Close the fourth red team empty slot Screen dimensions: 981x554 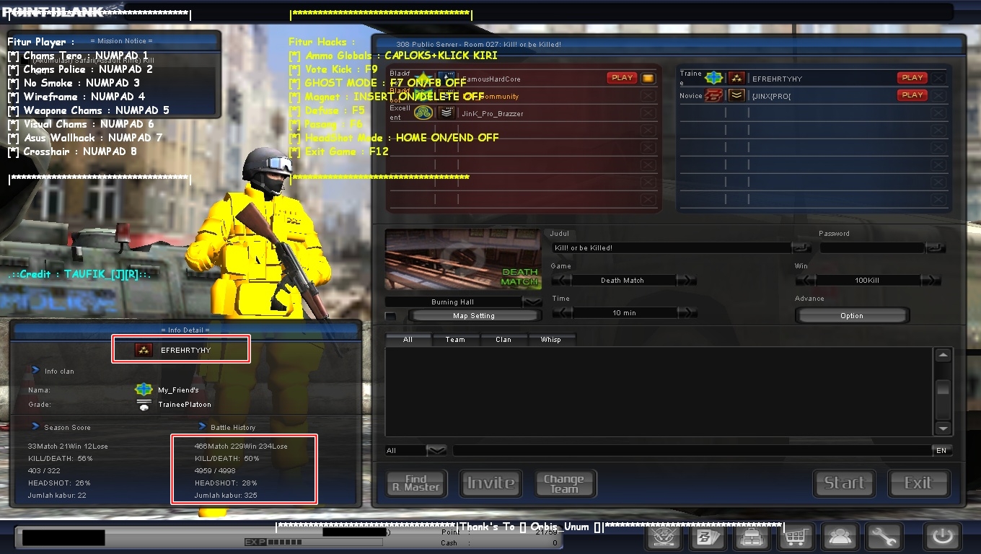pyautogui.click(x=648, y=130)
